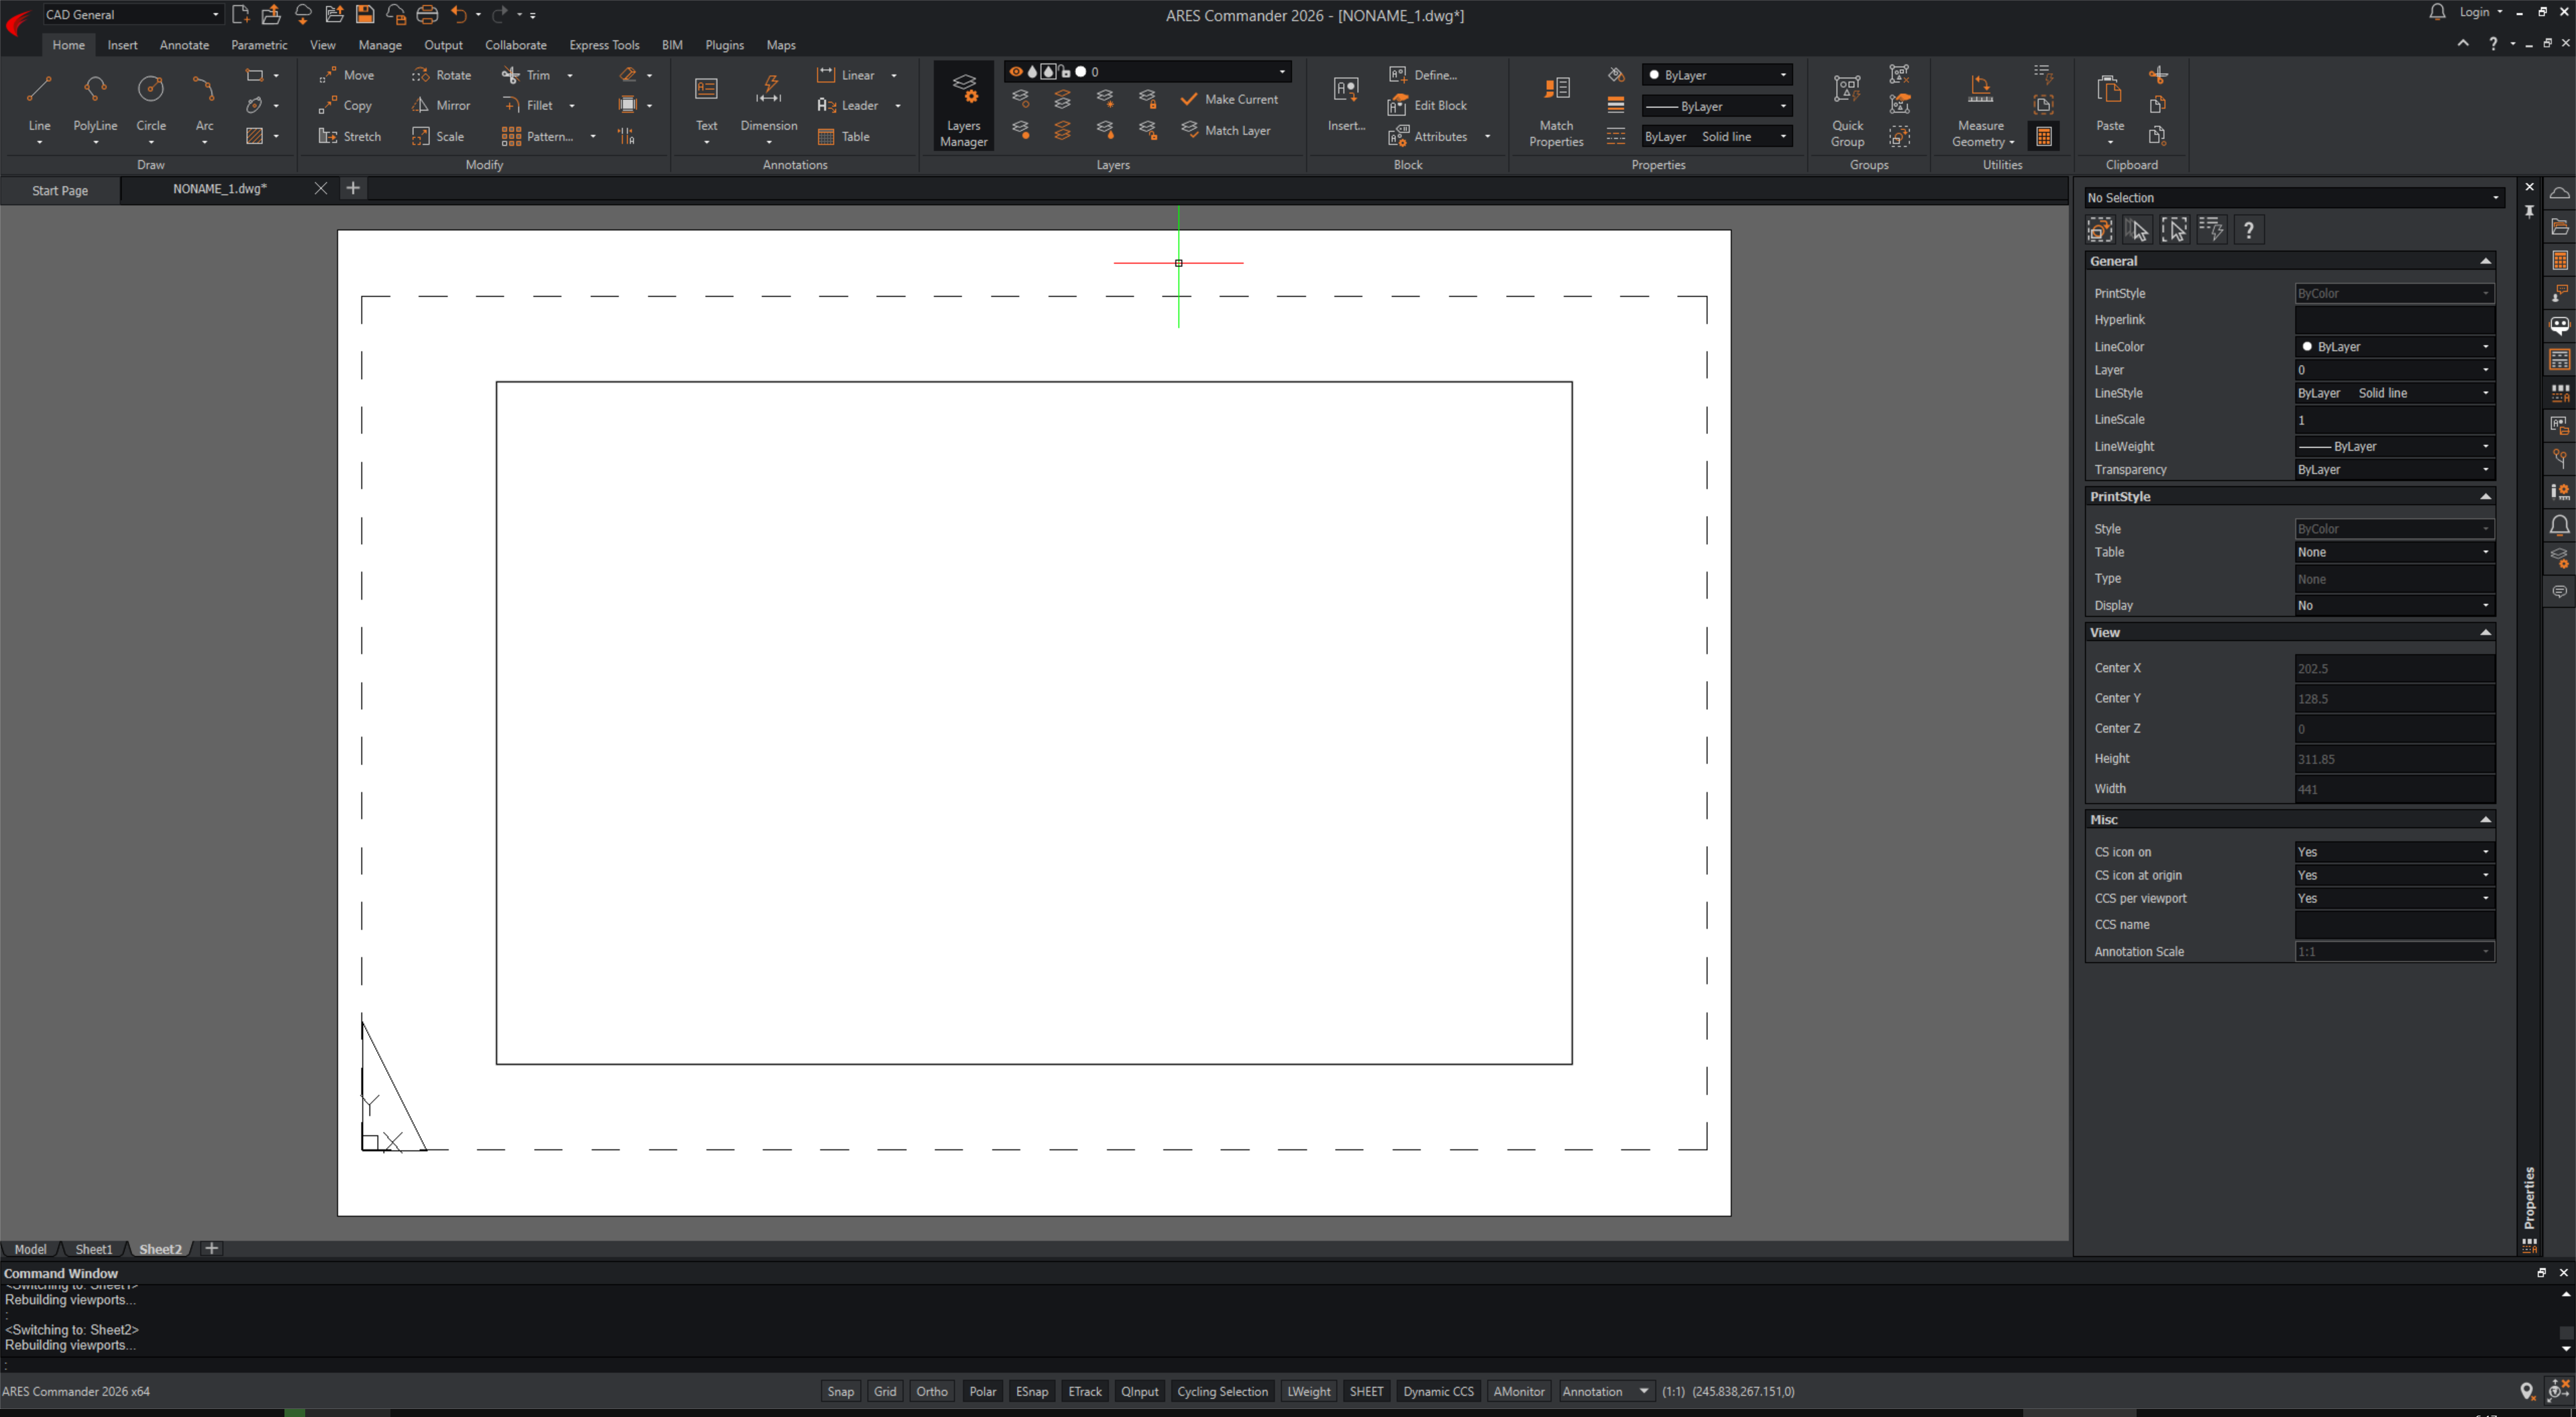Viewport: 2576px width, 1417px height.
Task: Toggle ESnap in the status bar
Action: click(1031, 1391)
